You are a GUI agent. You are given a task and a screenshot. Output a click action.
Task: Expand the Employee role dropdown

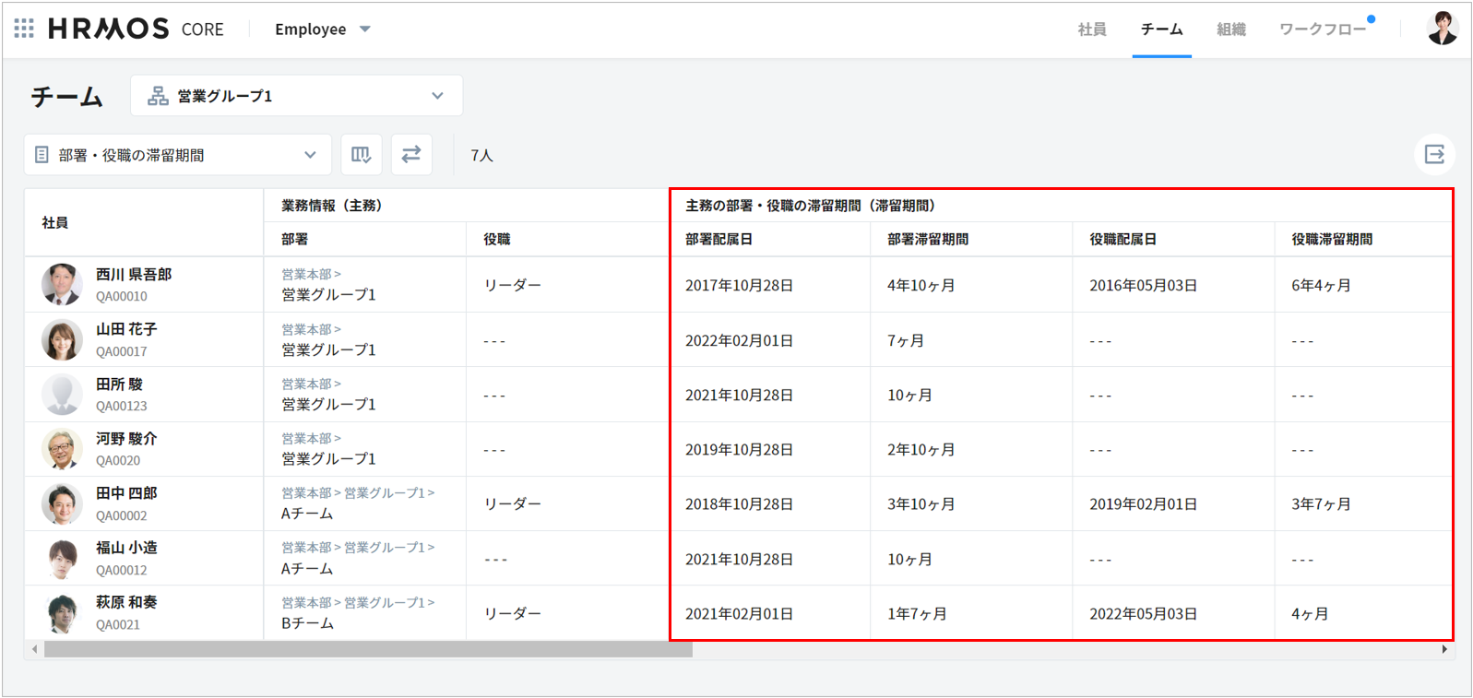tap(323, 30)
